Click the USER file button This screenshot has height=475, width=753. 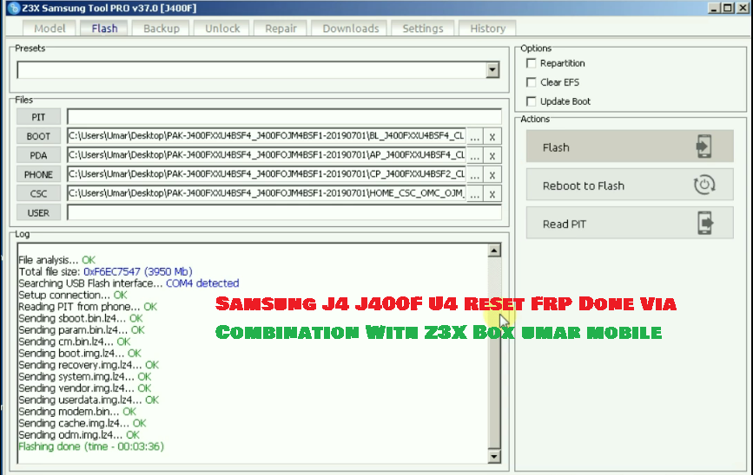pos(38,213)
